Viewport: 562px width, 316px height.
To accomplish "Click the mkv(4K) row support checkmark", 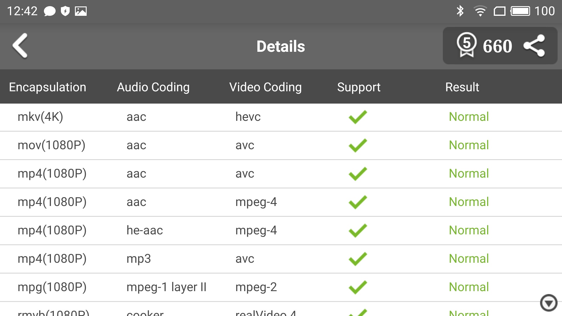I will coord(358,117).
